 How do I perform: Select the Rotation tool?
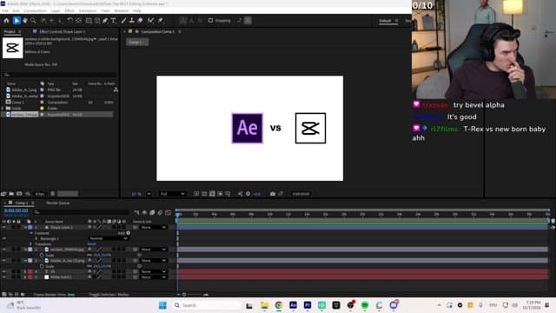69,21
